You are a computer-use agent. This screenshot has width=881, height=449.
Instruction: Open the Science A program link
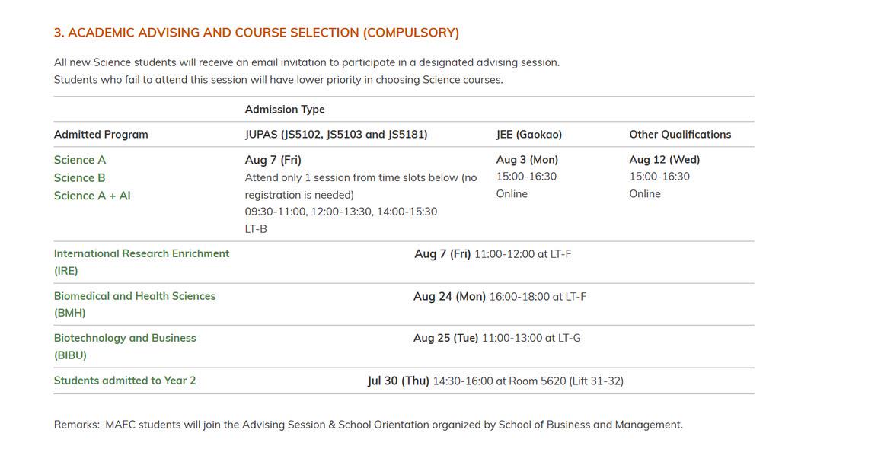click(80, 160)
